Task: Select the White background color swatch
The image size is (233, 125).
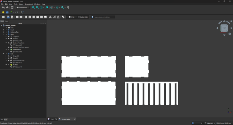Action: 71,17
